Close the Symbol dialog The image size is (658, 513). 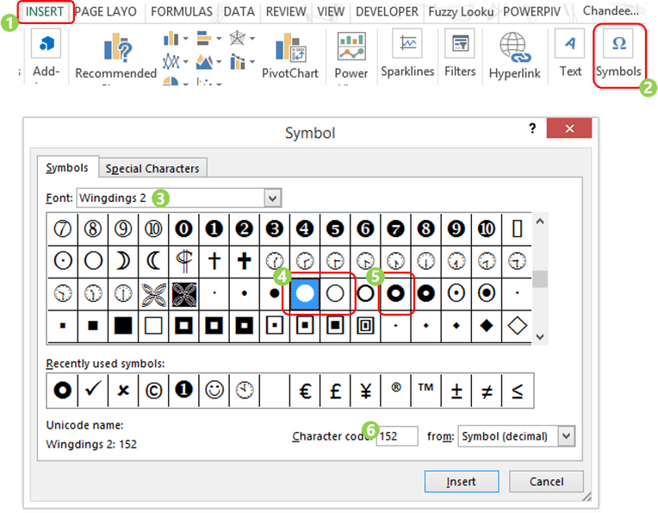(x=569, y=128)
